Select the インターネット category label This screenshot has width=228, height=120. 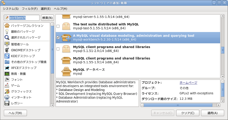click(21, 97)
